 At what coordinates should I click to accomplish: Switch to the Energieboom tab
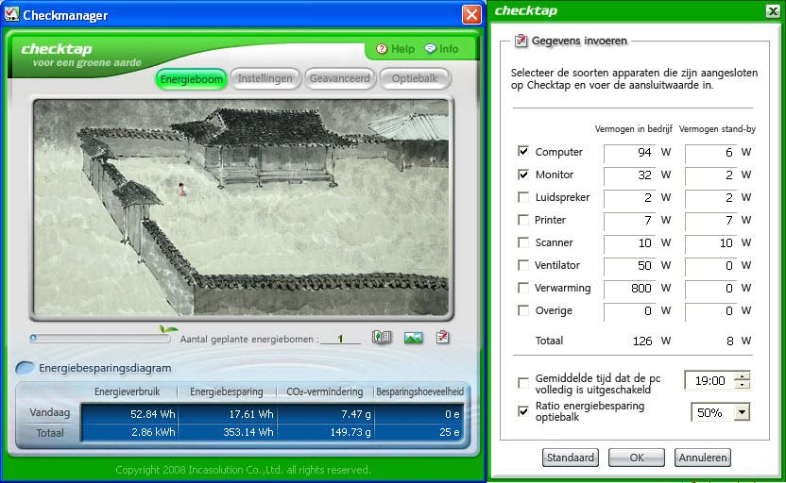point(191,79)
